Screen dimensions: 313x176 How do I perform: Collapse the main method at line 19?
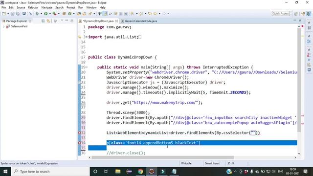87,67
